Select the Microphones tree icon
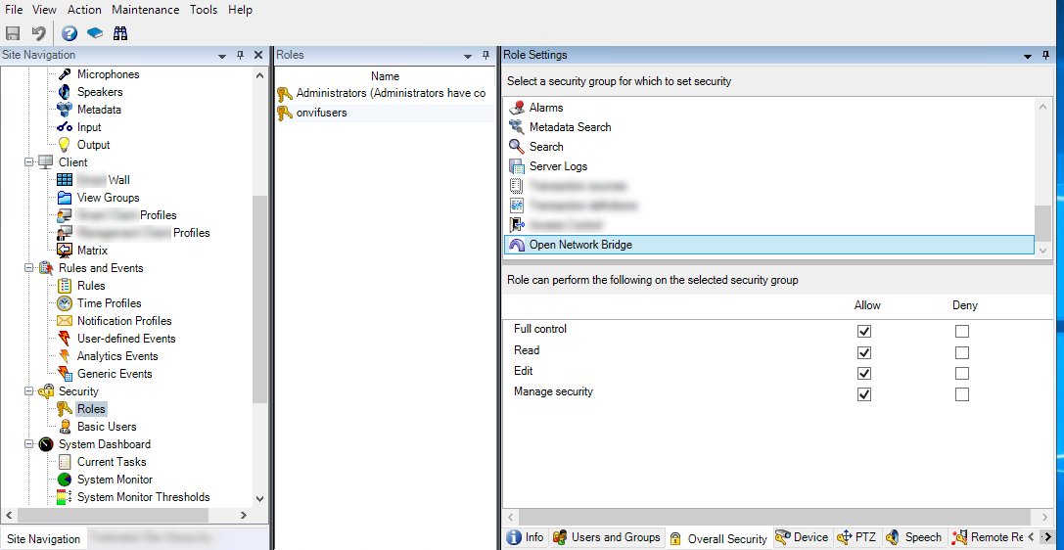 point(65,74)
